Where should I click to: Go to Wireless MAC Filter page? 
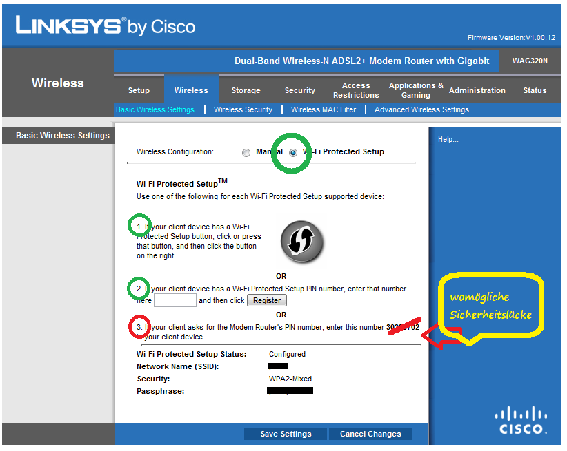click(324, 109)
